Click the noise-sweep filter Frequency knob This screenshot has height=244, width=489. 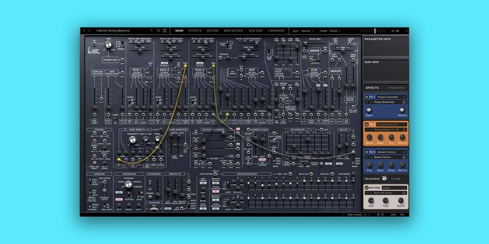(x=132, y=141)
